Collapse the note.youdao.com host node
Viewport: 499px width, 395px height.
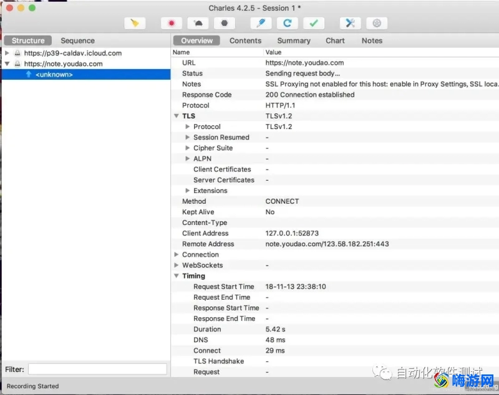(7, 64)
